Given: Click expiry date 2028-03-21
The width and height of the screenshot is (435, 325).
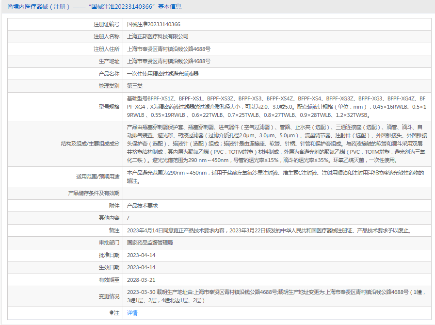Looking at the screenshot, I should (141, 280).
